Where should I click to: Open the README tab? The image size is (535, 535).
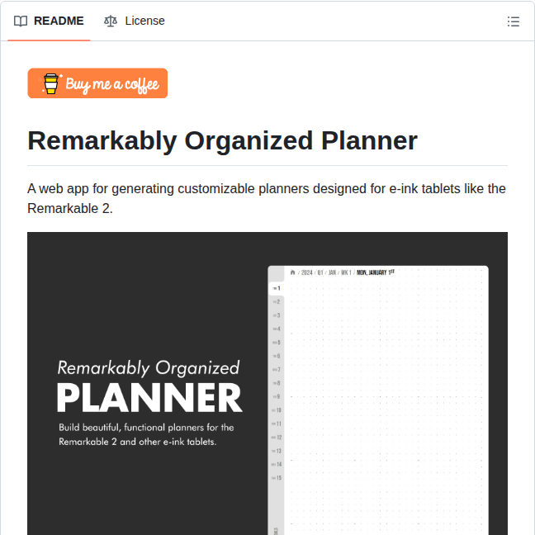click(50, 21)
